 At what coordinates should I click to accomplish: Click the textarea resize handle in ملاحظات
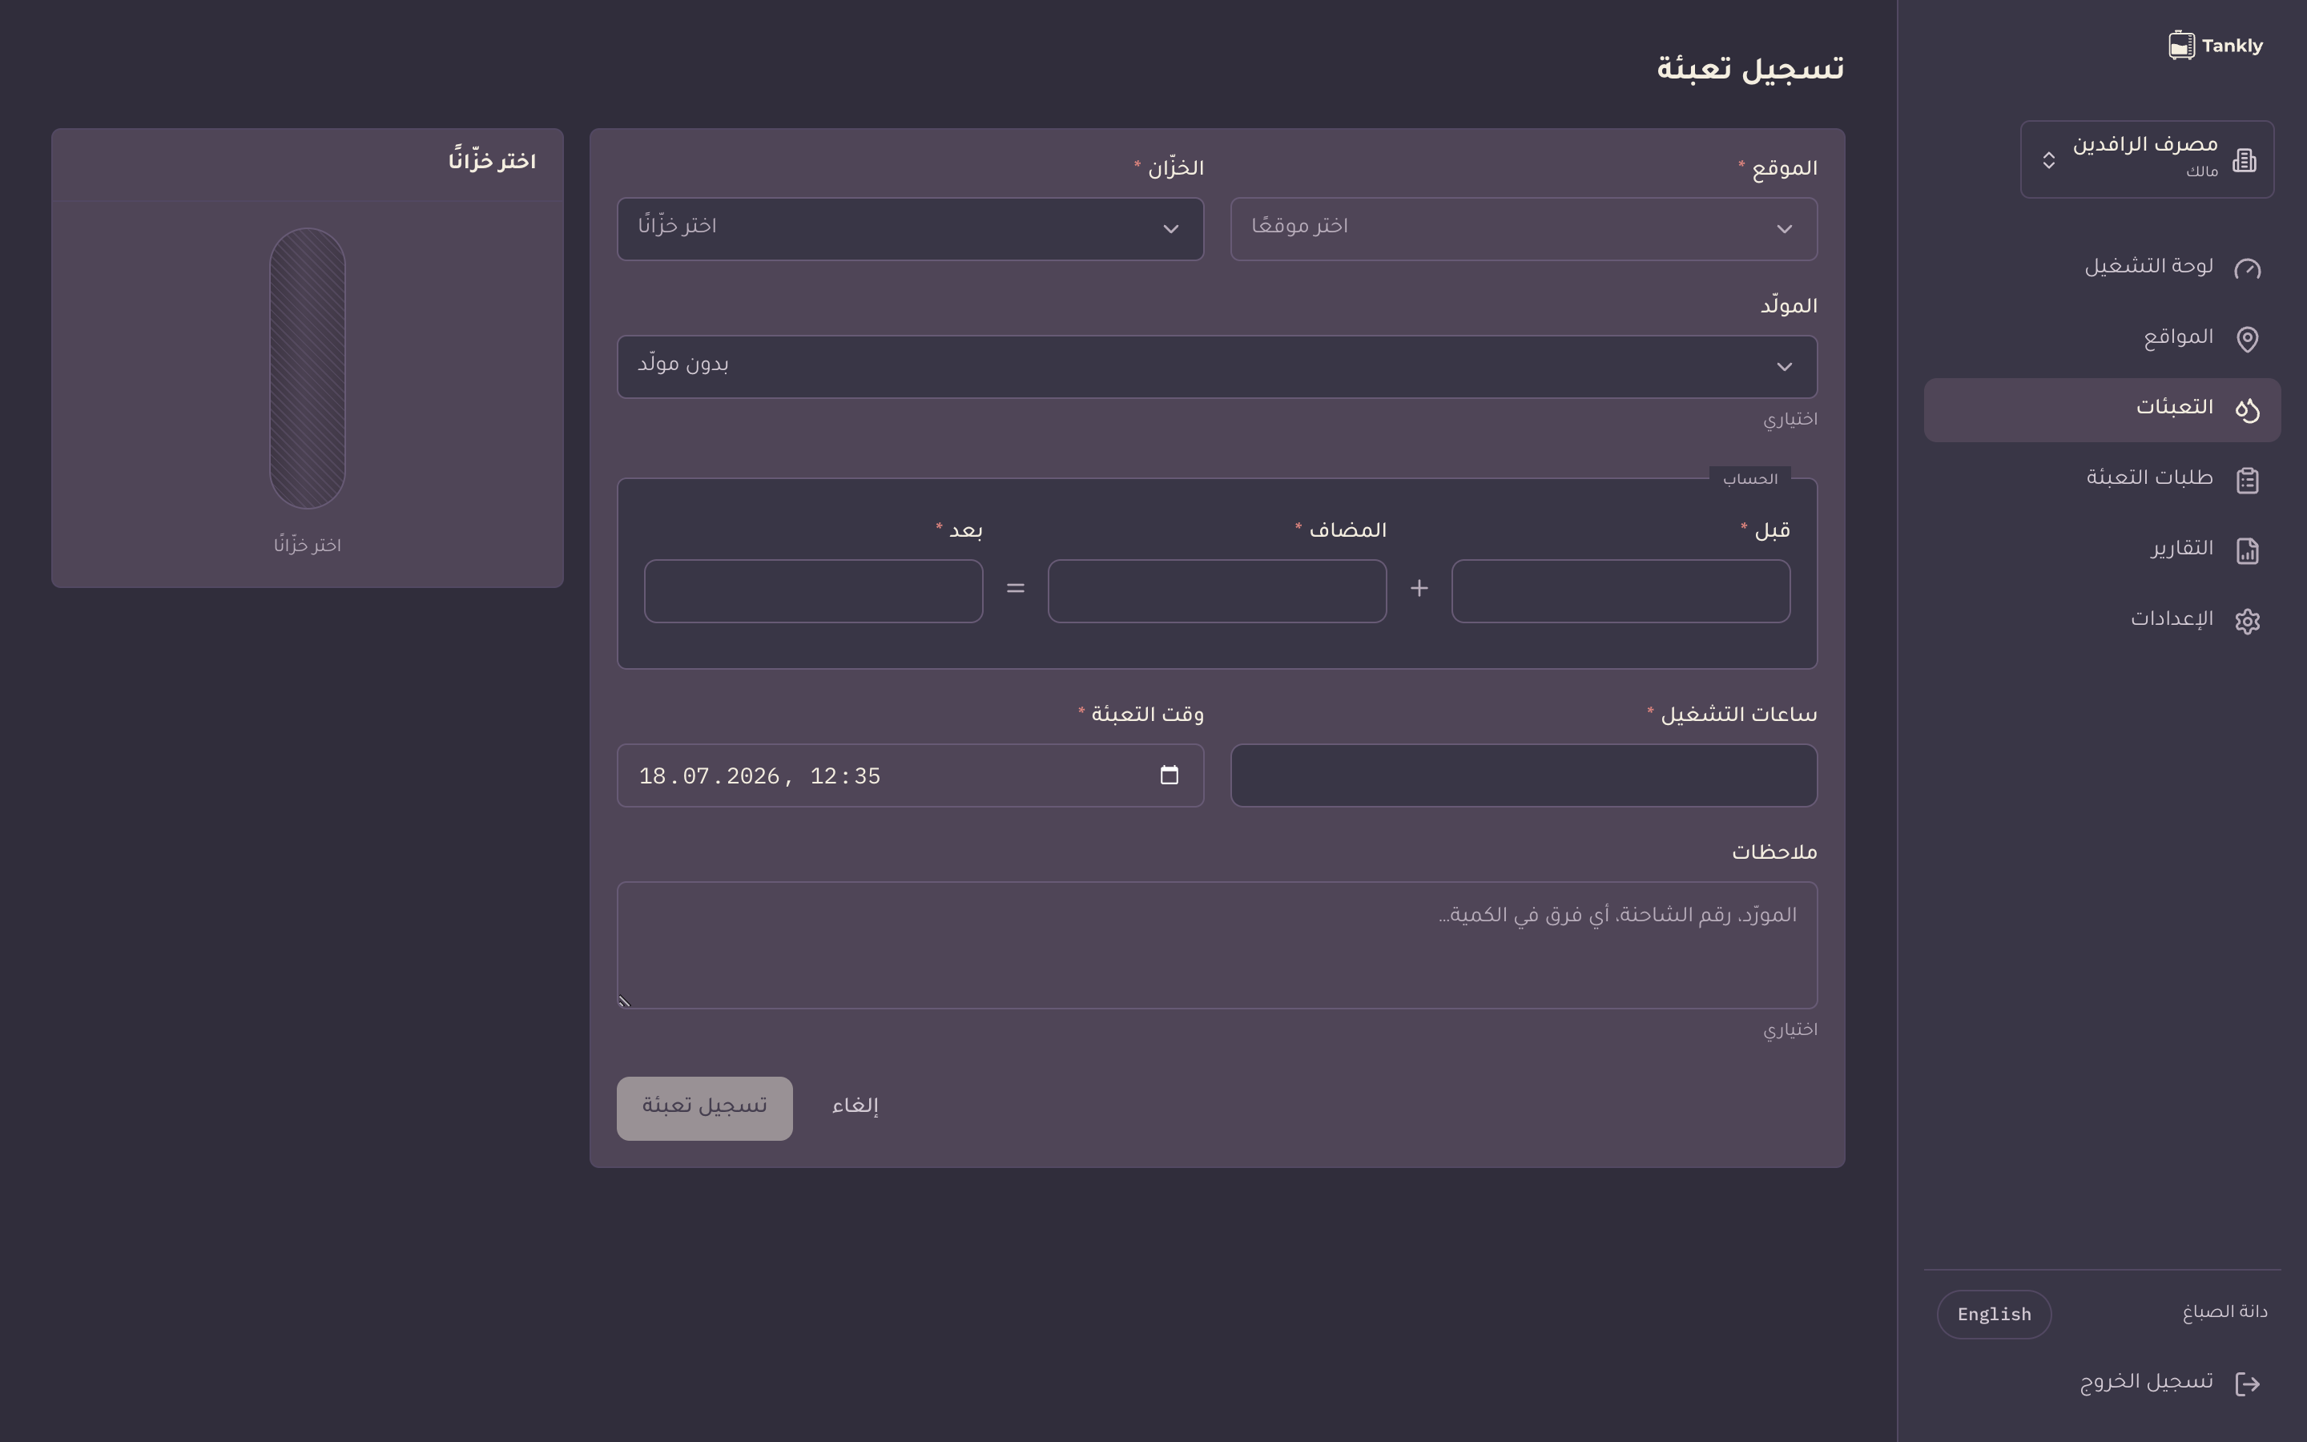pyautogui.click(x=625, y=1001)
